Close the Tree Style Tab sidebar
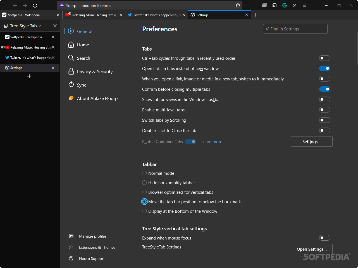 pos(55,26)
